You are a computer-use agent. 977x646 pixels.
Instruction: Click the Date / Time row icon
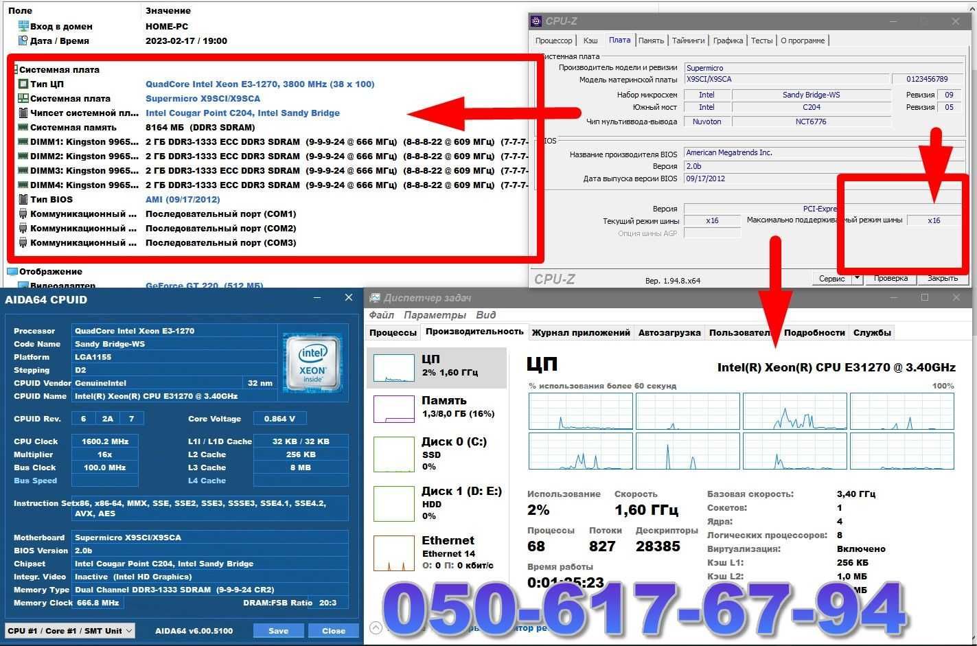coord(23,41)
